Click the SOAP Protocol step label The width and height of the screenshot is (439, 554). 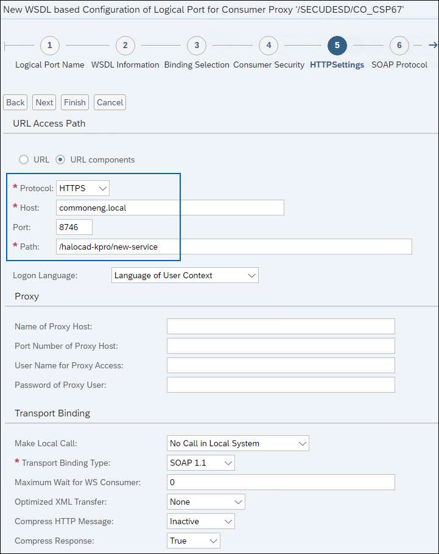click(399, 65)
